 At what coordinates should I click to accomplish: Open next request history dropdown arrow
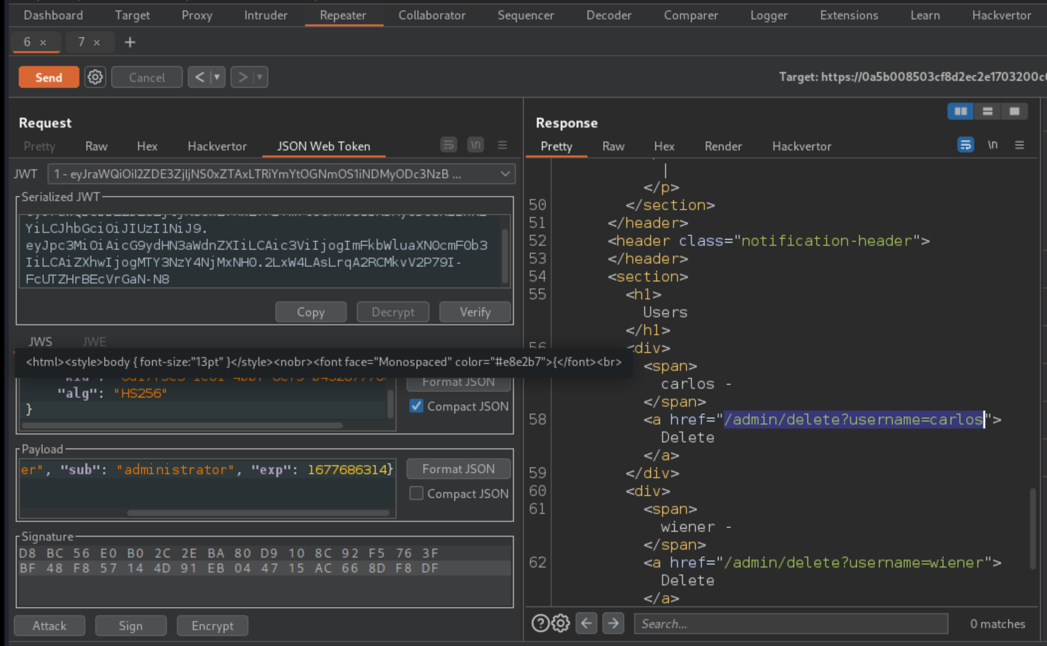point(260,77)
